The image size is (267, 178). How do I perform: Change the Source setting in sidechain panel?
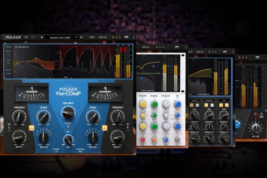(8, 53)
